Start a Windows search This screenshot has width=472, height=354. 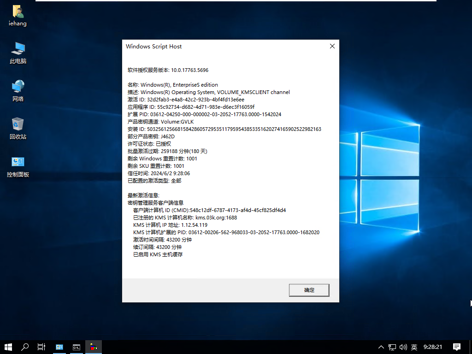(24, 347)
